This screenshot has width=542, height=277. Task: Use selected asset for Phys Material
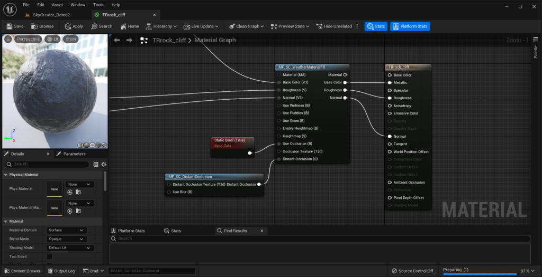(x=70, y=192)
